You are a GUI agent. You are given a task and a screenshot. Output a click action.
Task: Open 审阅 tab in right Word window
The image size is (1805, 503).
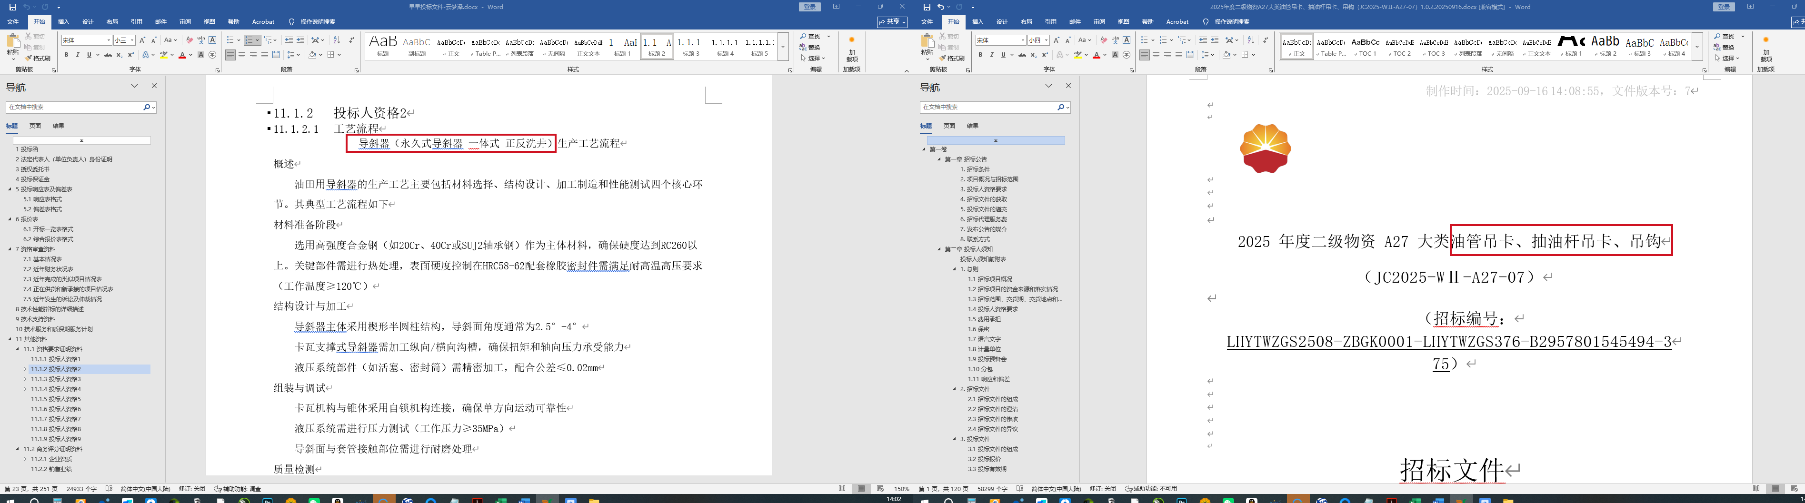(x=1099, y=22)
